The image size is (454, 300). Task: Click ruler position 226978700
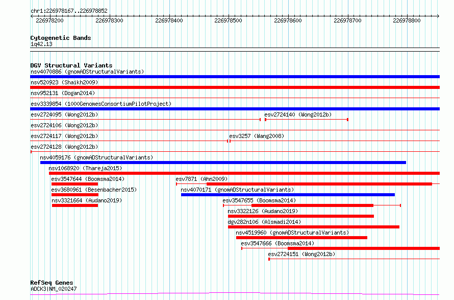pos(347,20)
